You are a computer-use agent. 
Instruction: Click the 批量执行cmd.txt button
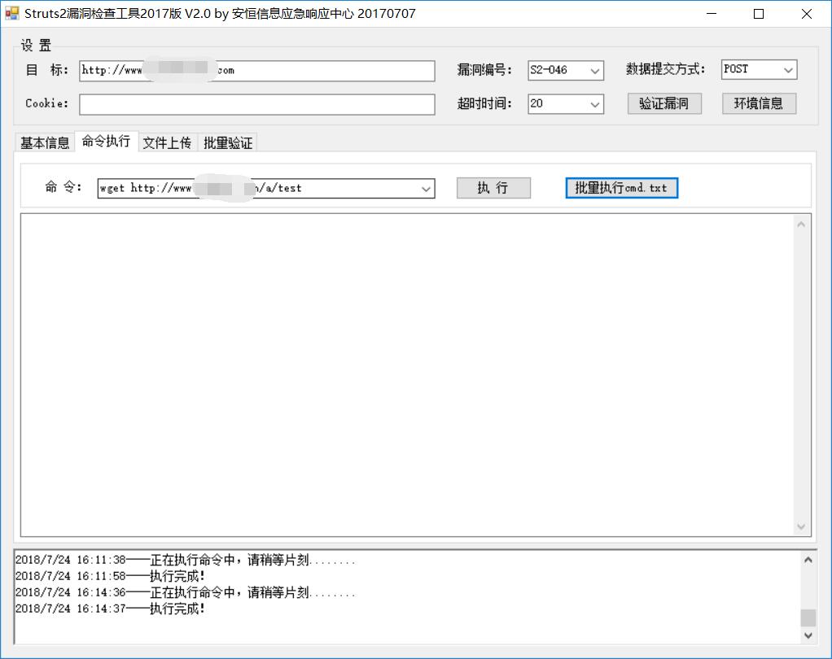pyautogui.click(x=621, y=188)
